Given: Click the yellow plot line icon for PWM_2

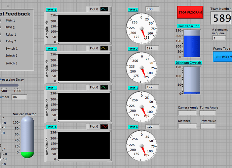Looking at the screenshot, I should [x=104, y=48].
